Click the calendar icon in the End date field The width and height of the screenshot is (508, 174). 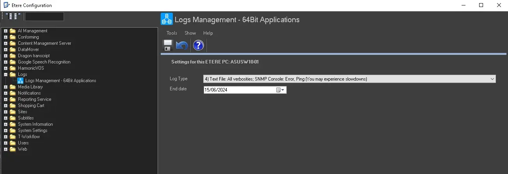pyautogui.click(x=279, y=90)
